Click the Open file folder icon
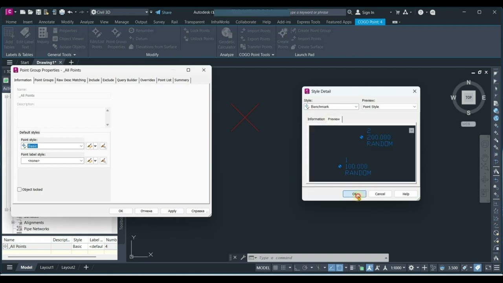 (x=31, y=12)
